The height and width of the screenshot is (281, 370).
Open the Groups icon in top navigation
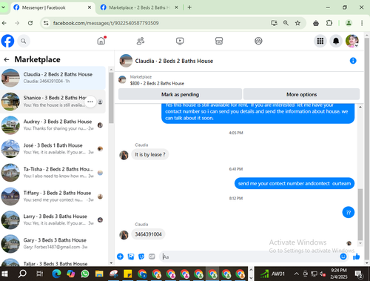pyautogui.click(x=258, y=41)
